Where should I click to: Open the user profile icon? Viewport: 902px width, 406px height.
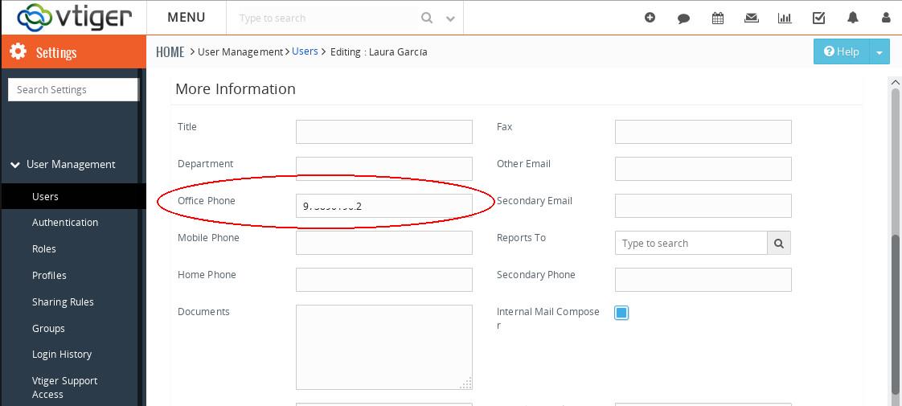886,18
